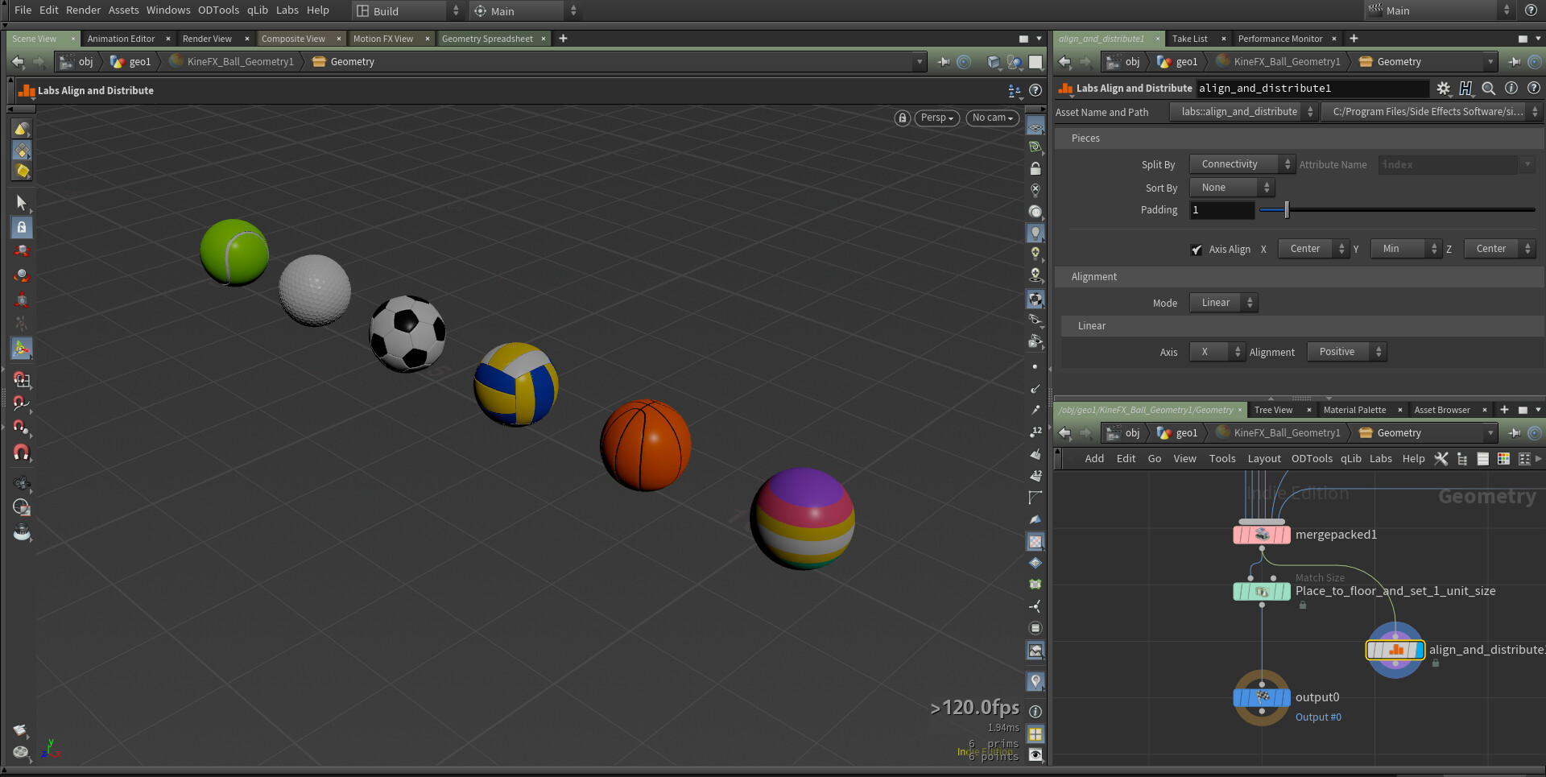Screen dimensions: 1546x777
Task: Click the Output #0 label link
Action: click(x=1318, y=717)
